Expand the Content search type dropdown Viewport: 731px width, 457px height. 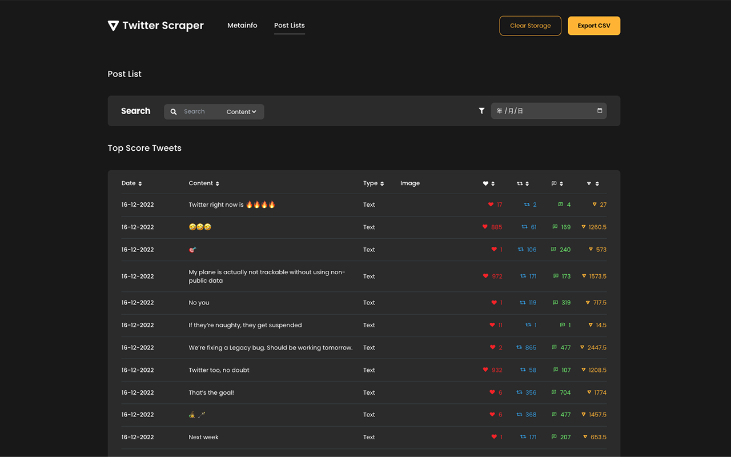click(x=241, y=112)
